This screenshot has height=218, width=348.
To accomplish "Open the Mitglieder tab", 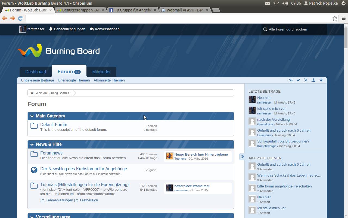I will pos(101,72).
